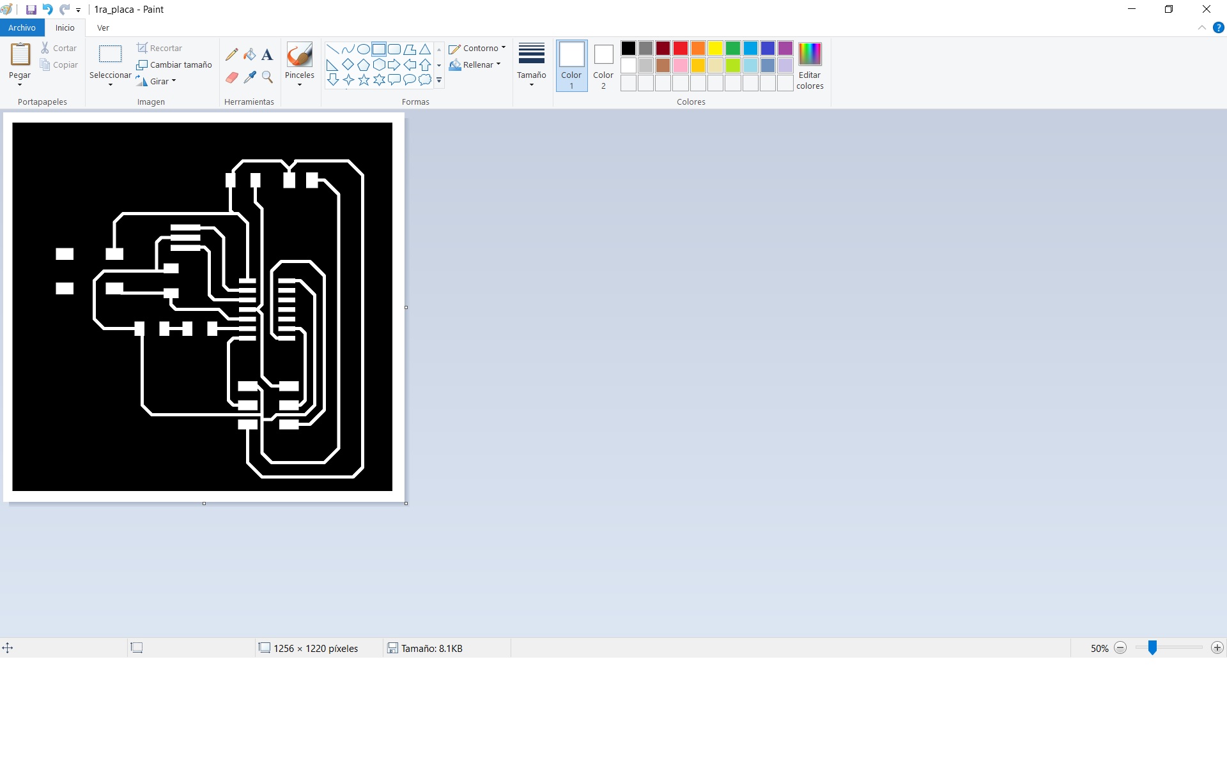Expand the shapes gallery more arrow
This screenshot has height=779, width=1227.
click(439, 80)
